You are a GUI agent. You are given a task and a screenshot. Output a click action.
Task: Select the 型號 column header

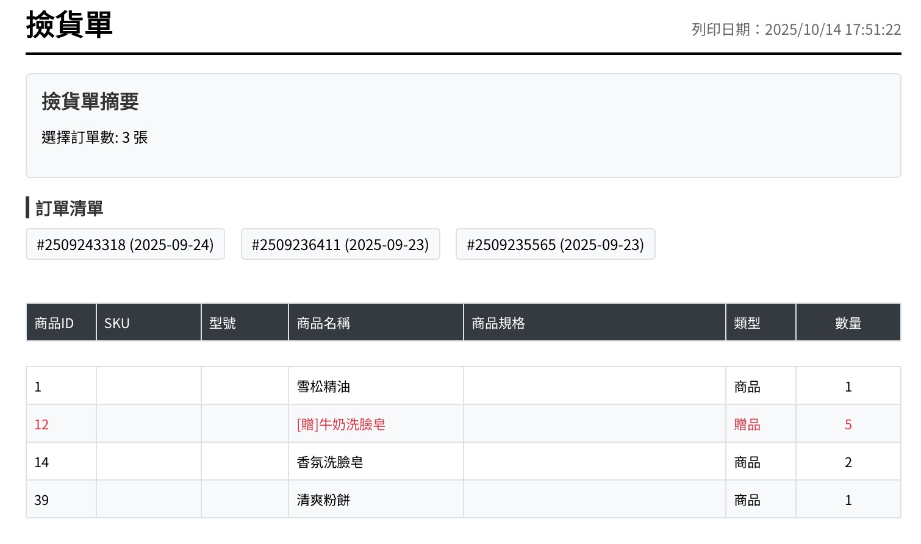coord(223,323)
